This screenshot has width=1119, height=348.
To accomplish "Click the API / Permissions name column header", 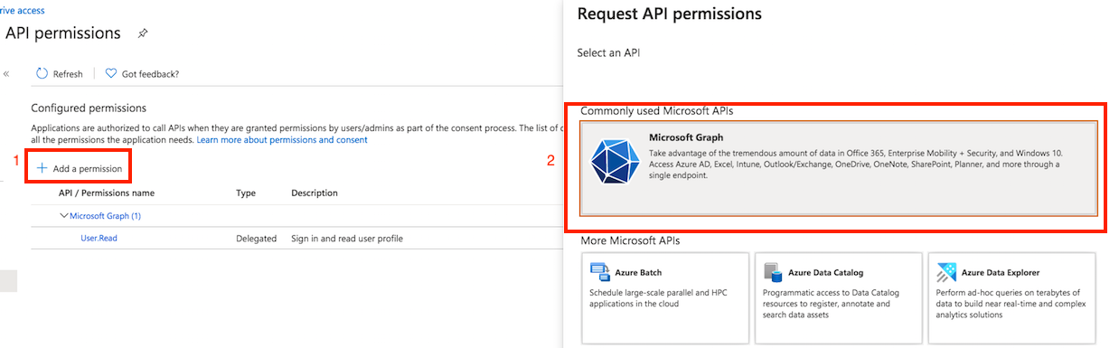I will click(x=107, y=193).
